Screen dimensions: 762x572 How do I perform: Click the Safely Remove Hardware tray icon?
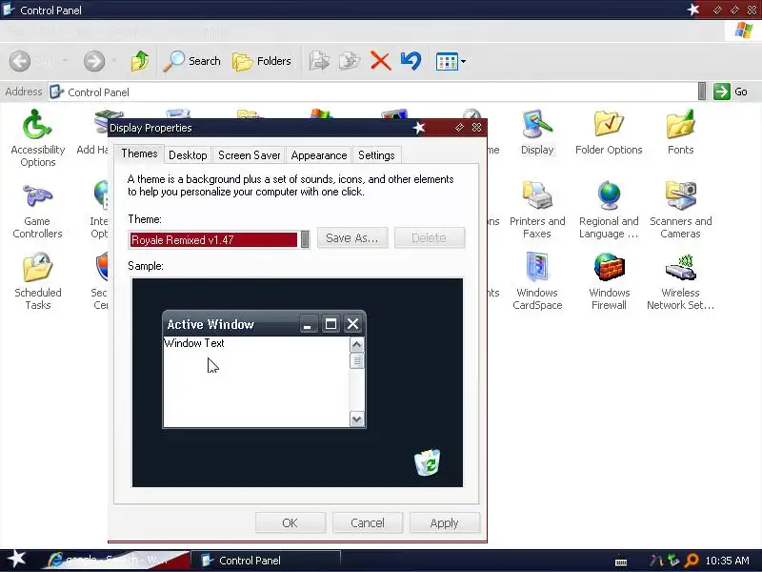pos(674,561)
